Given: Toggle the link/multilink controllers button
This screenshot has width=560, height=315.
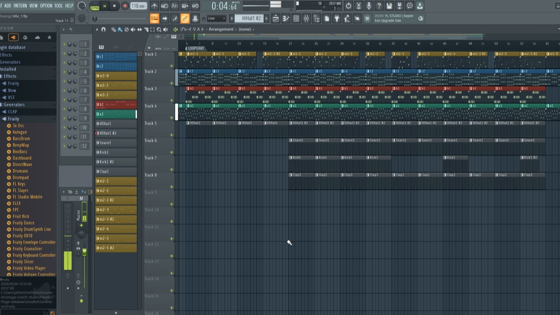Looking at the screenshot, I should point(185,18).
